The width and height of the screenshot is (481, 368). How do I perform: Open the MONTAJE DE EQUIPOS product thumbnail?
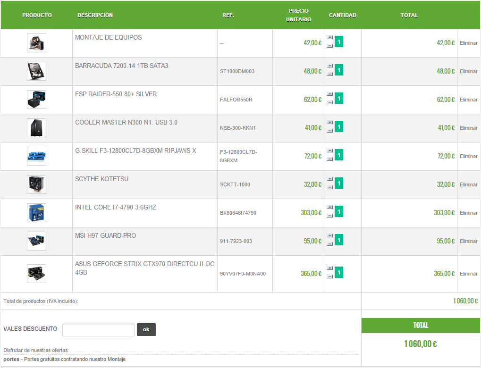tap(36, 43)
